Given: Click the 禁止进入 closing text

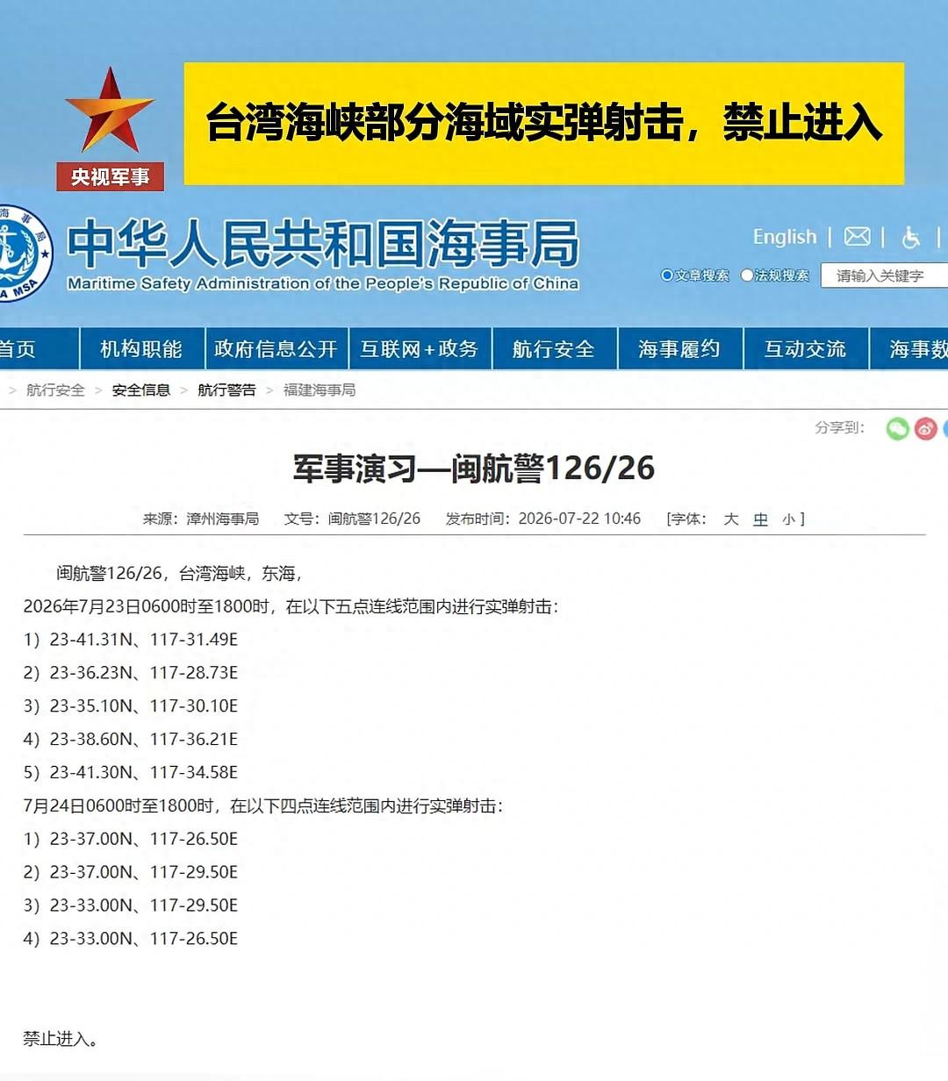Looking at the screenshot, I should pyautogui.click(x=61, y=1039).
